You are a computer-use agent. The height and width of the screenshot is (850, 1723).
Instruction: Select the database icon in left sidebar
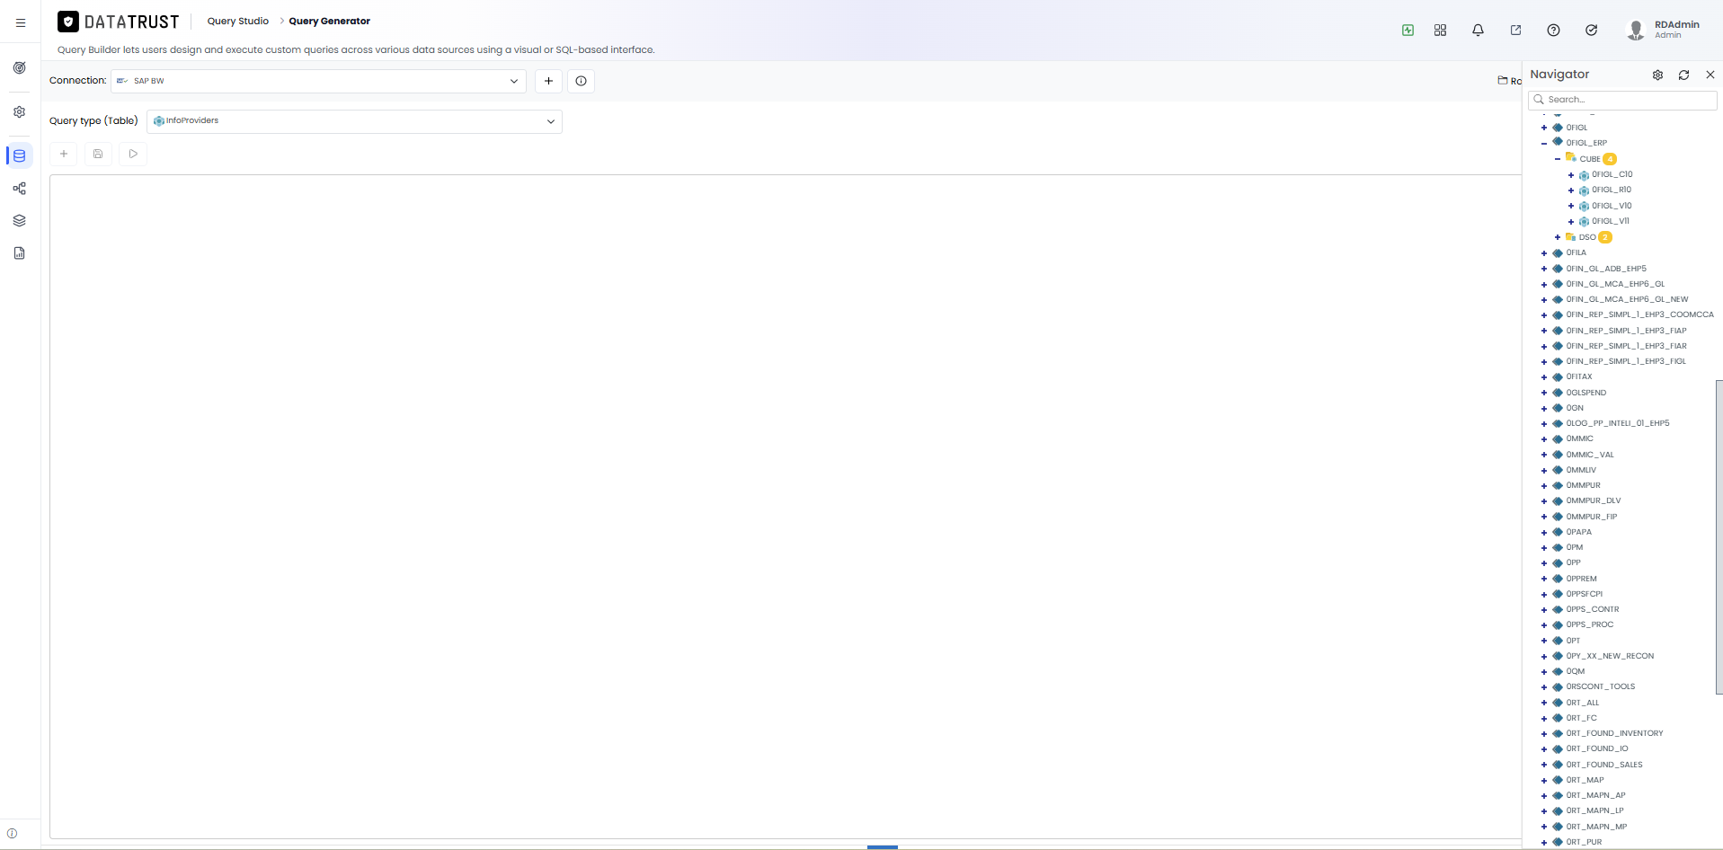pyautogui.click(x=19, y=155)
